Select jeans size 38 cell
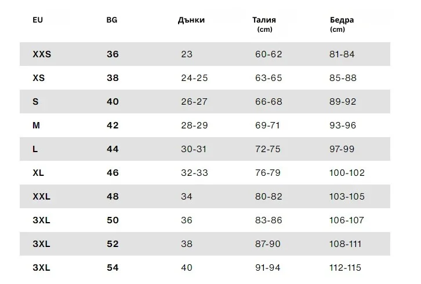This screenshot has height=284, width=421. click(186, 244)
